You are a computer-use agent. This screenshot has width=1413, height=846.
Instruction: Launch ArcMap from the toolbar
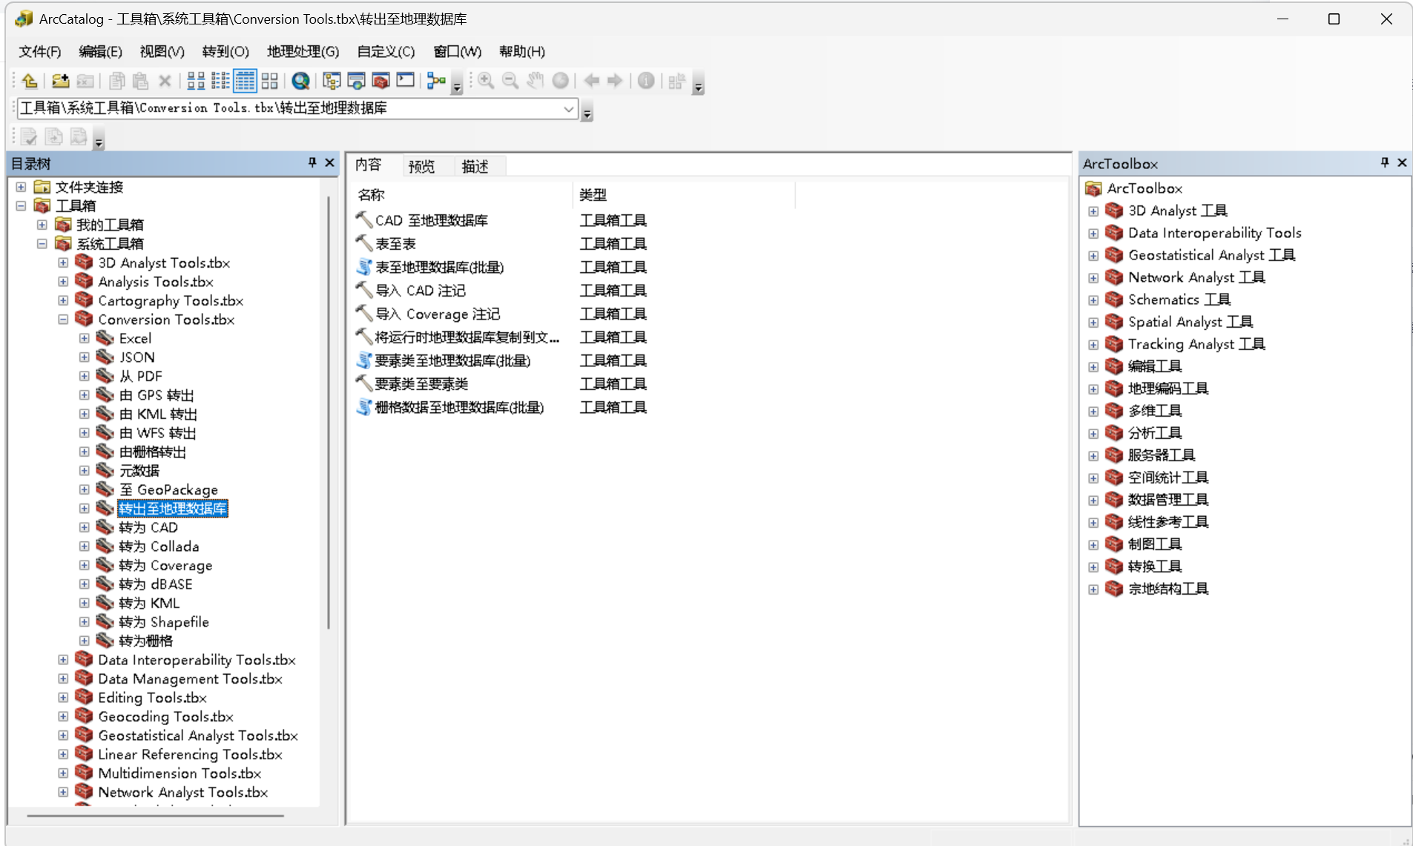pos(300,81)
